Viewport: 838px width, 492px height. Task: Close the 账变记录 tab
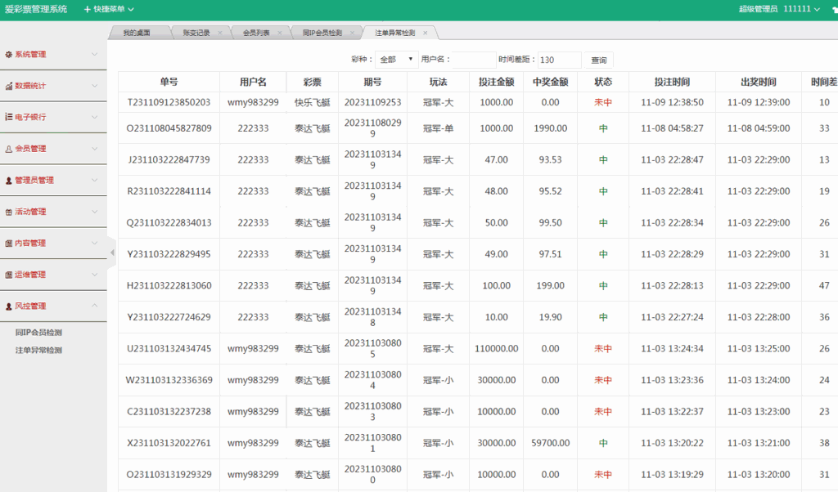(x=221, y=34)
